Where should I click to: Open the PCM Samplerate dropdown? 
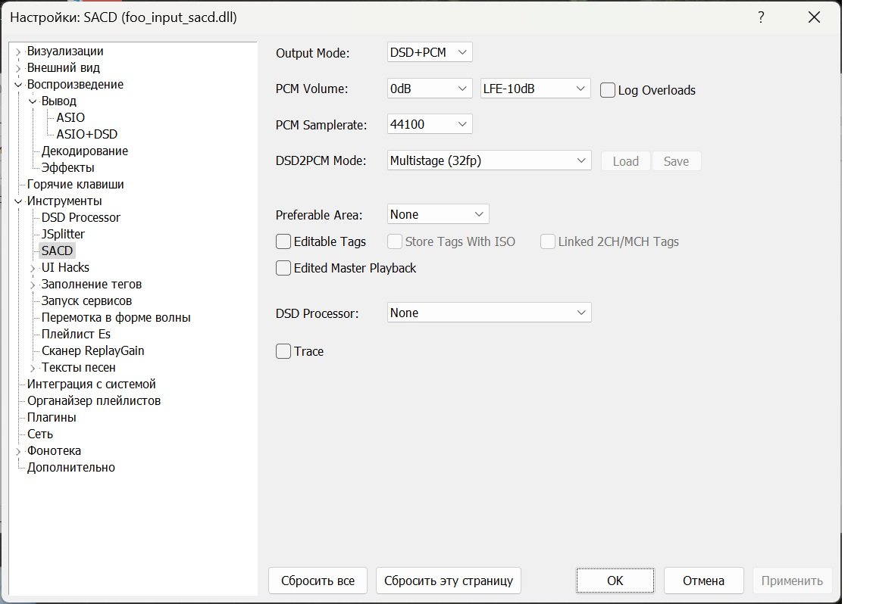pos(430,124)
